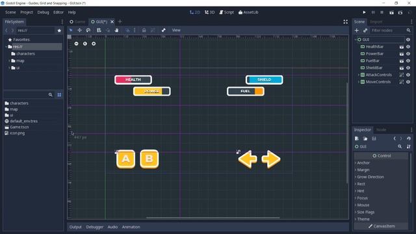Play a custom scene

tap(400, 12)
